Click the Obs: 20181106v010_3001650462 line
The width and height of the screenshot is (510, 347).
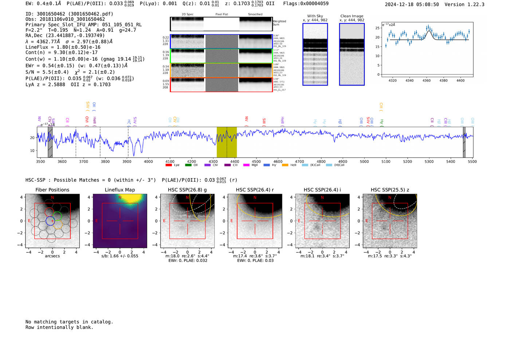[65, 19]
